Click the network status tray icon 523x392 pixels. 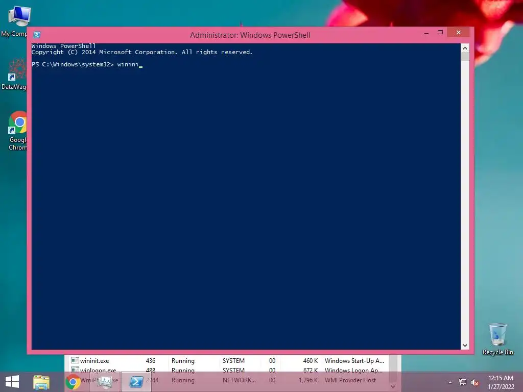pyautogui.click(x=463, y=382)
